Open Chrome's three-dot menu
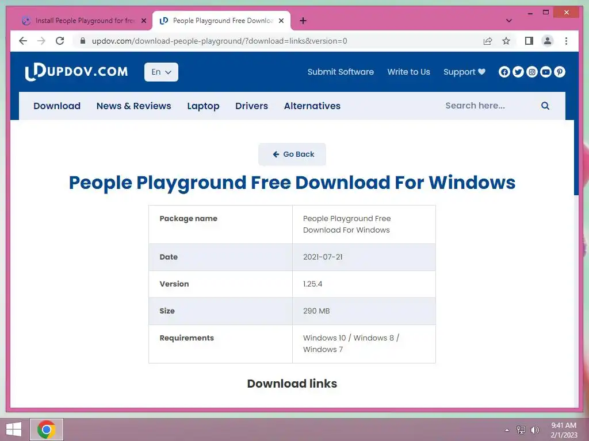Image resolution: width=589 pixels, height=441 pixels. pos(566,41)
